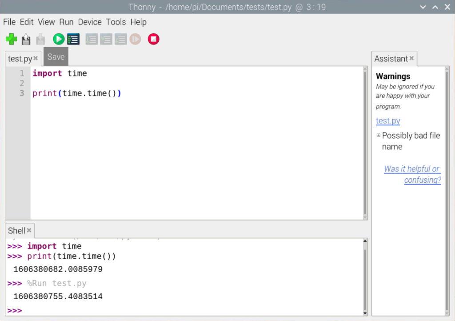Select the Shell tab
The image size is (455, 321).
[16, 230]
